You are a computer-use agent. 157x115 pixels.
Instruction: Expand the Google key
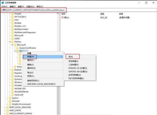point(10,14)
